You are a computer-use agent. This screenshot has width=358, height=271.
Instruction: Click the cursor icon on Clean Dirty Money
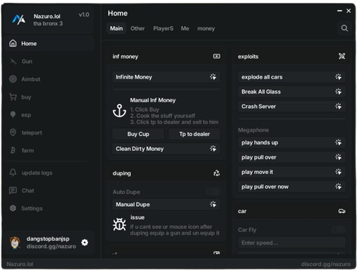tap(213, 149)
